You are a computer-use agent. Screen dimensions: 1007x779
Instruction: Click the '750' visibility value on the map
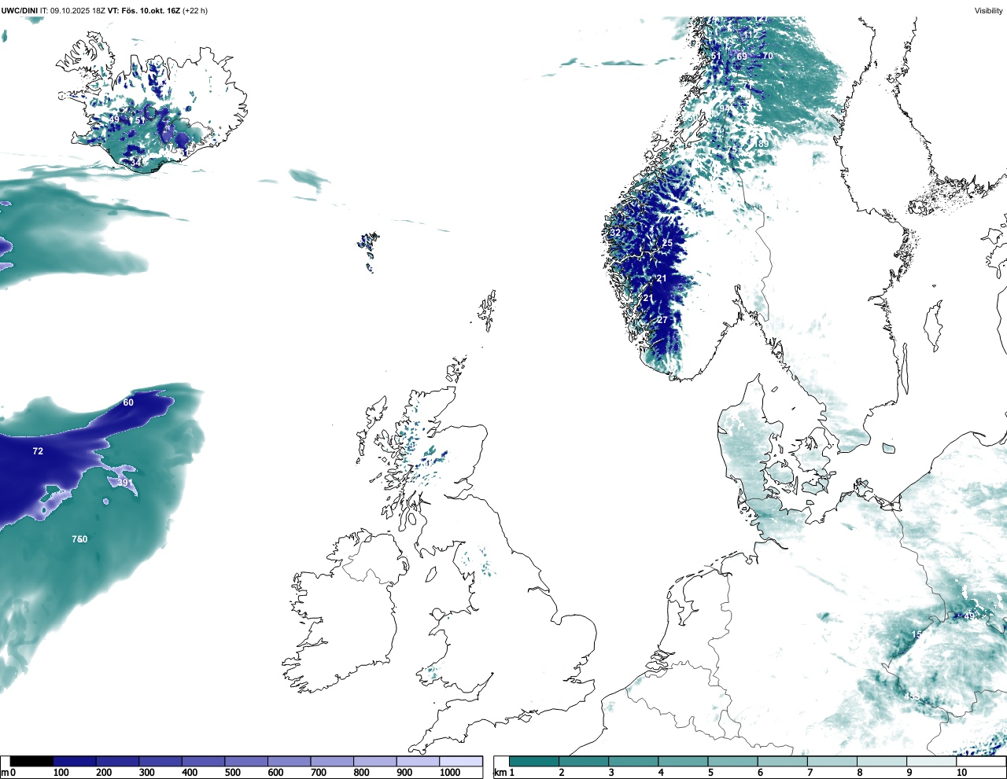79,539
